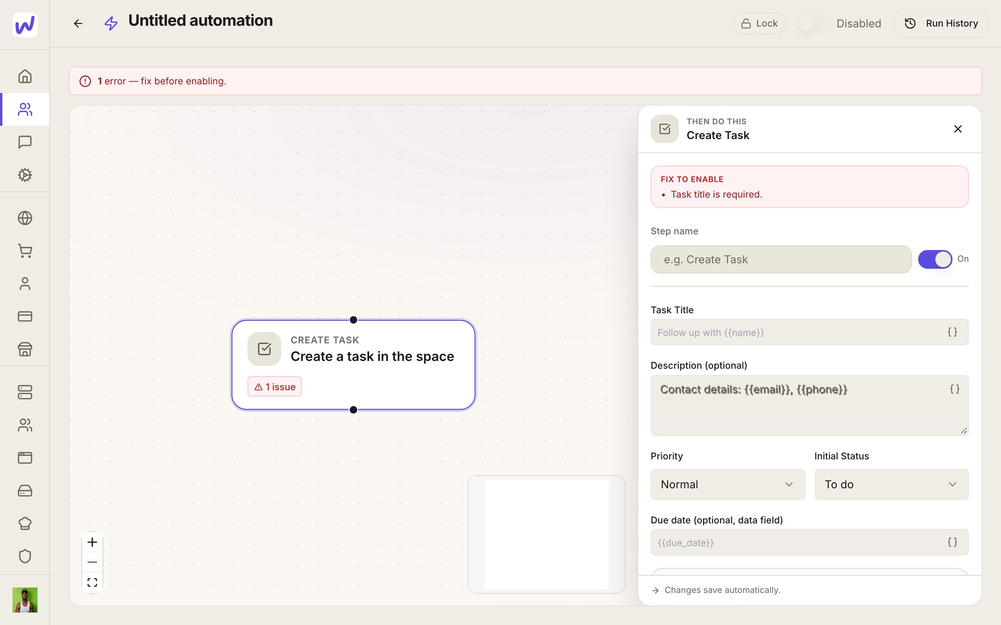Click the '1 error — fix before enabling' banner
This screenshot has width=1001, height=625.
525,81
